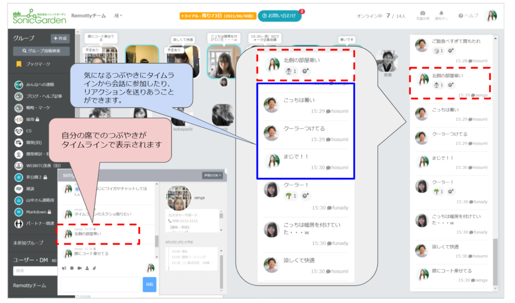Attach a file with the paperclip icon

[x=95, y=268]
